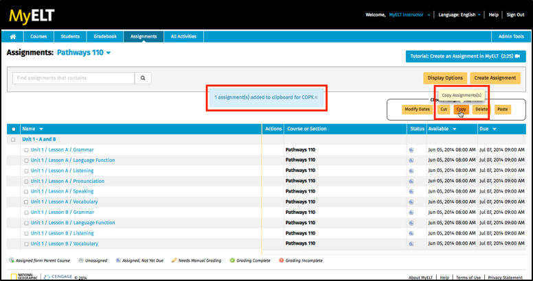Click the Cut button
Image resolution: width=533 pixels, height=281 pixels.
[444, 110]
